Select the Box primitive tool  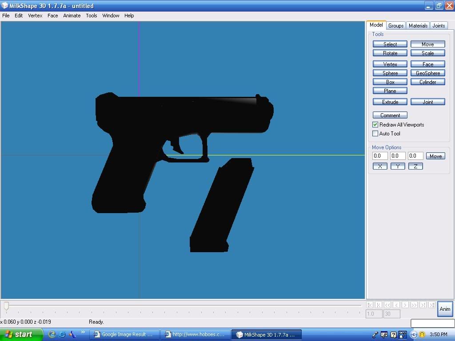click(390, 82)
